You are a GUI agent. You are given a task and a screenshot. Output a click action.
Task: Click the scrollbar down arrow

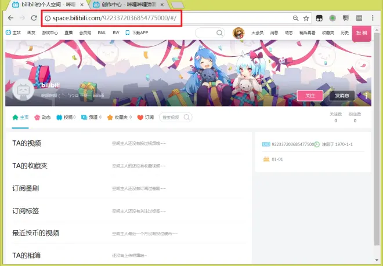(377, 260)
